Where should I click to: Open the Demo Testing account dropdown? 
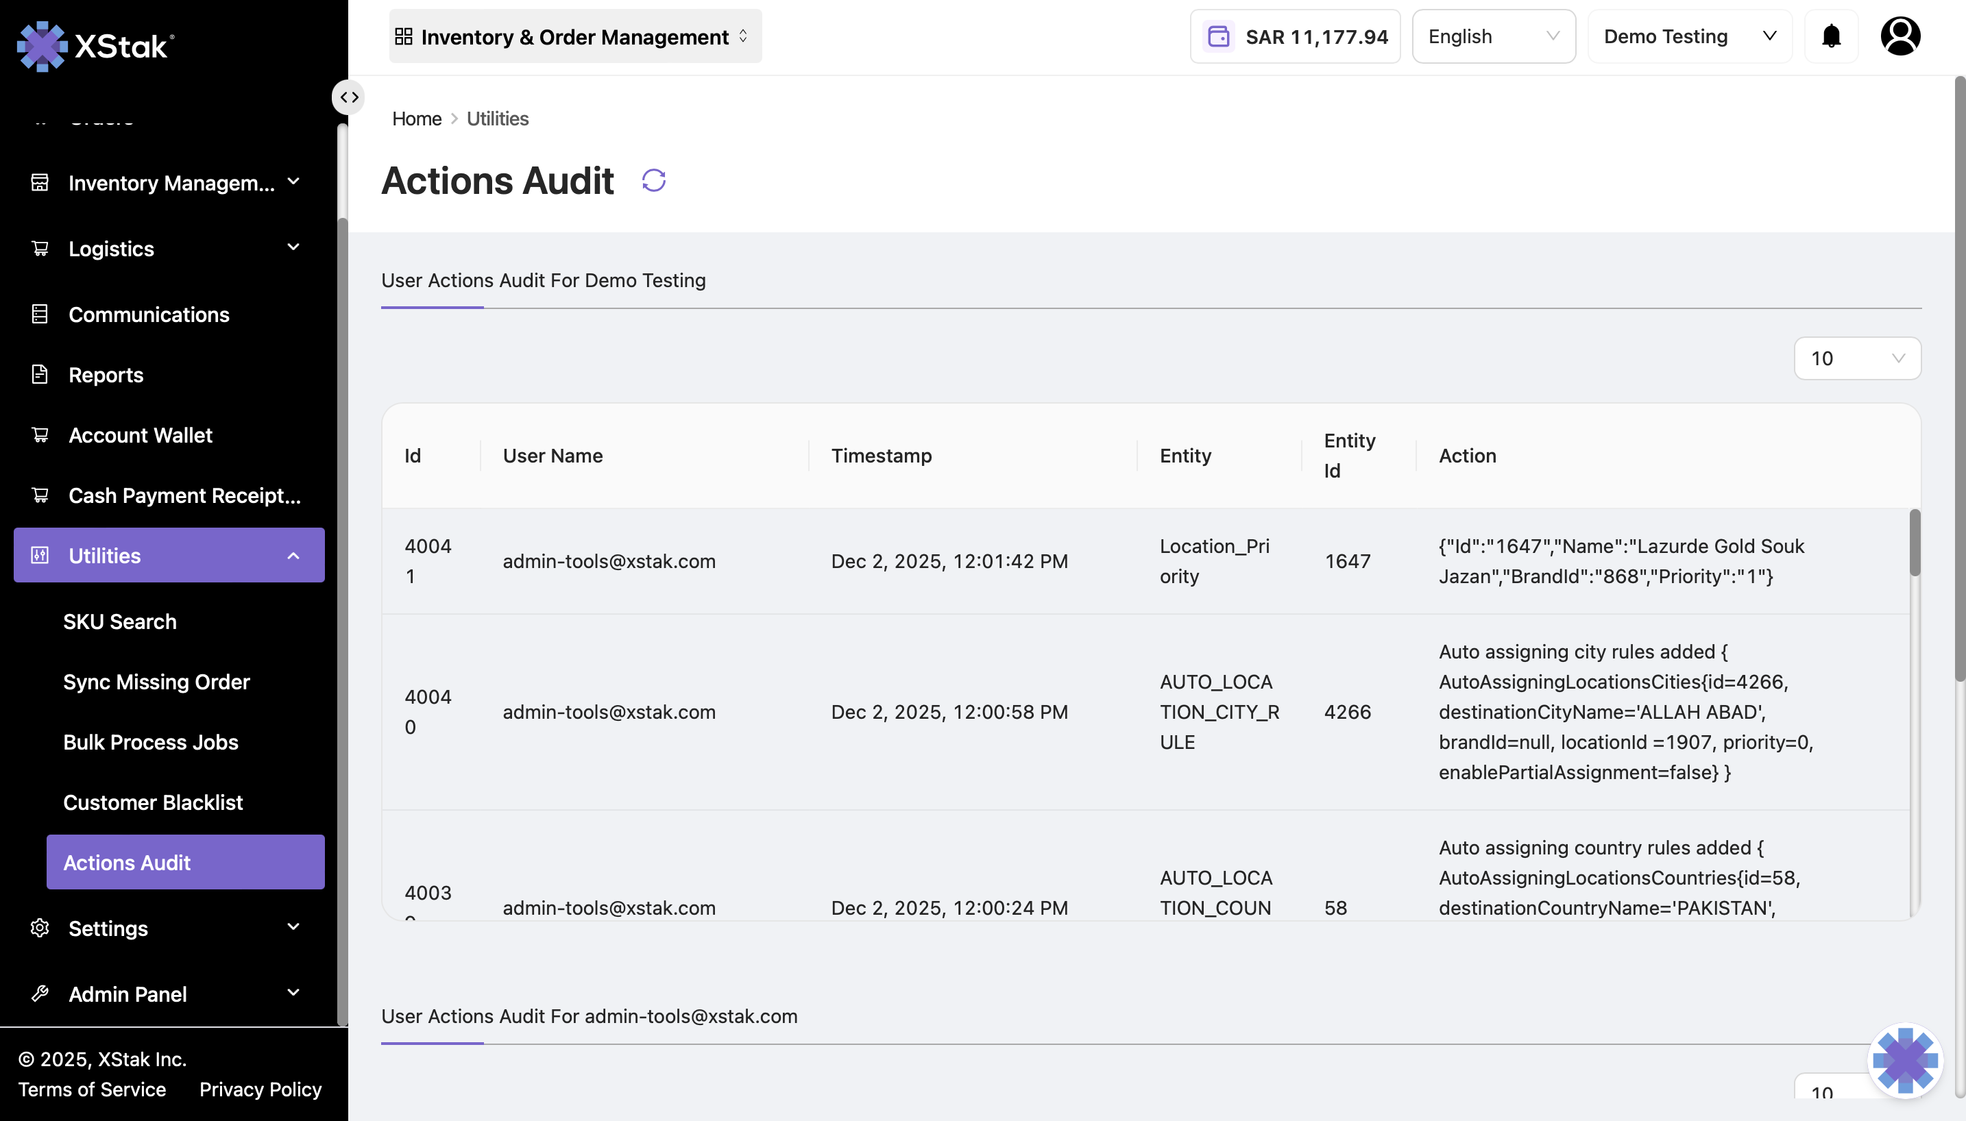click(x=1690, y=36)
